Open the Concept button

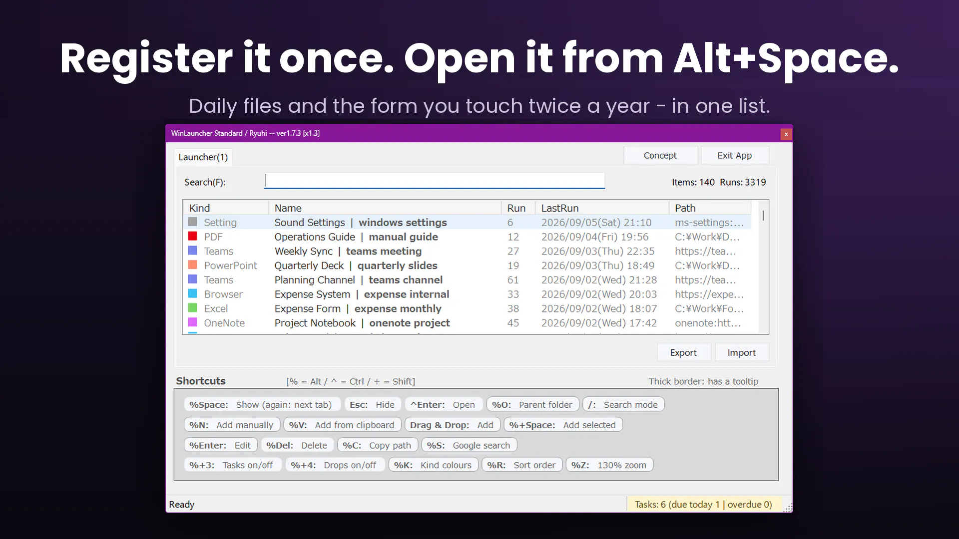click(660, 155)
